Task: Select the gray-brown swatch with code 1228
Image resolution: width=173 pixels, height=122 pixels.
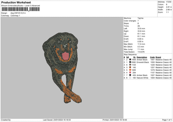Action: [130, 65]
